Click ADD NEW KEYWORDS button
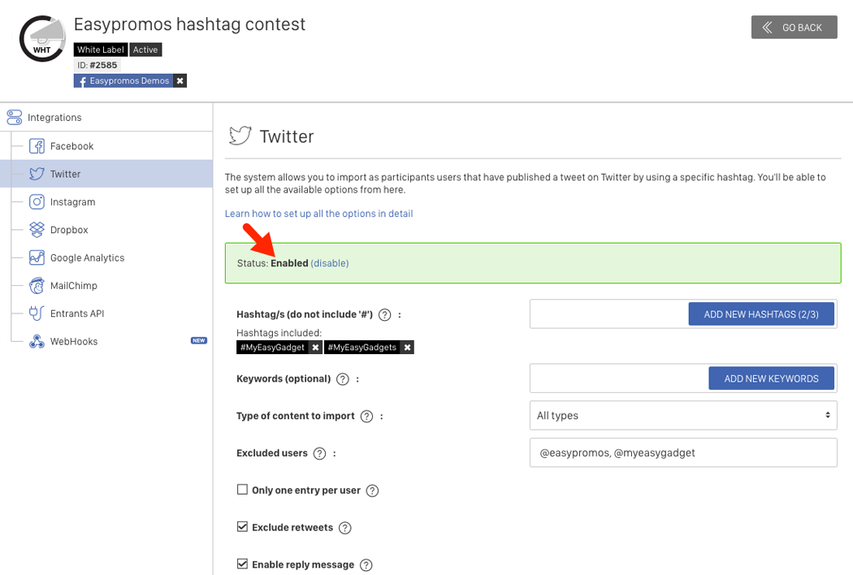 [771, 378]
